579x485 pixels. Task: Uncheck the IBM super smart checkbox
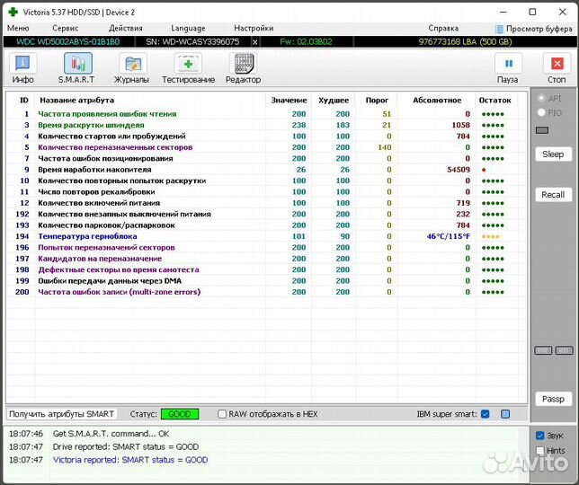(x=485, y=414)
